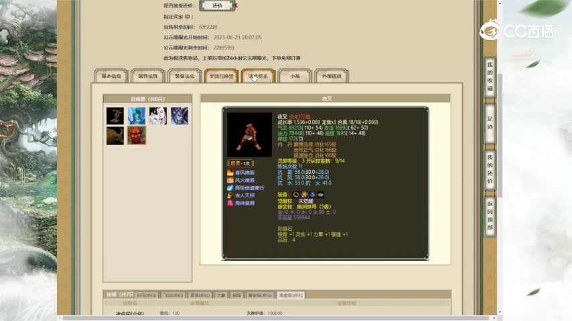Click the fourth equipment icon after 装备
This screenshot has width=572, height=321.
[x=321, y=195]
